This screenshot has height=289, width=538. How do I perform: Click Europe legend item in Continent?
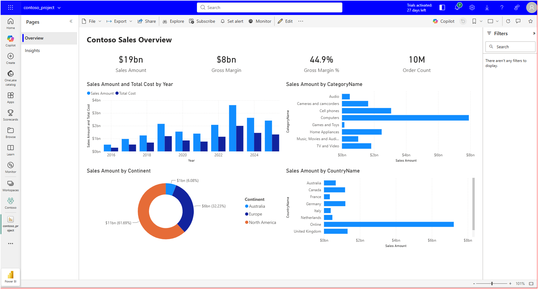253,214
